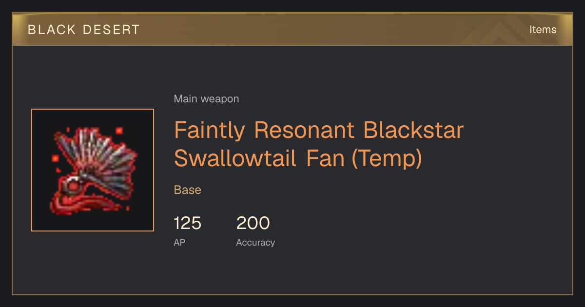The height and width of the screenshot is (307, 585).
Task: Click the AP stat label
Action: pyautogui.click(x=179, y=242)
